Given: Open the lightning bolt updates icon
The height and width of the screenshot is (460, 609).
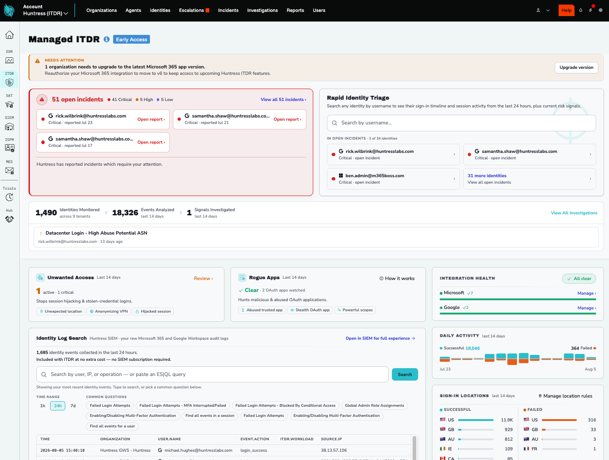Looking at the screenshot, I should click(x=591, y=10).
